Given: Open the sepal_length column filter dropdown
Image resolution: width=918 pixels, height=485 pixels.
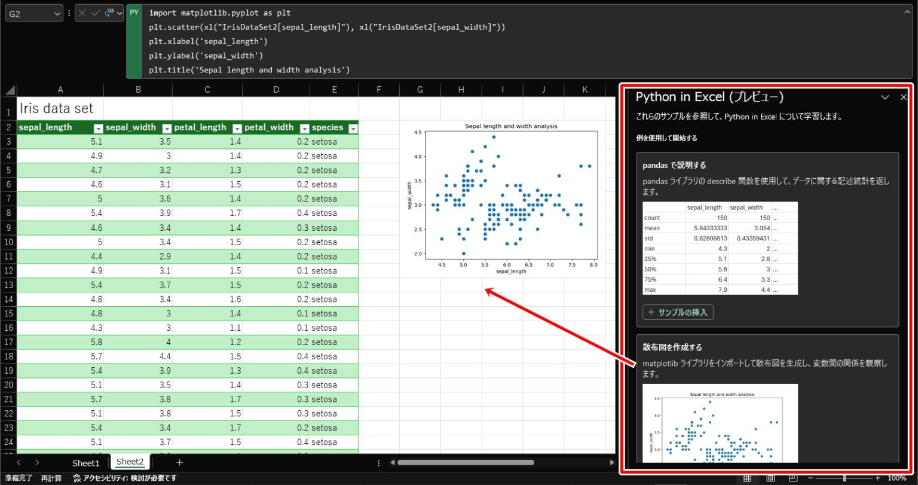Looking at the screenshot, I should point(97,127).
